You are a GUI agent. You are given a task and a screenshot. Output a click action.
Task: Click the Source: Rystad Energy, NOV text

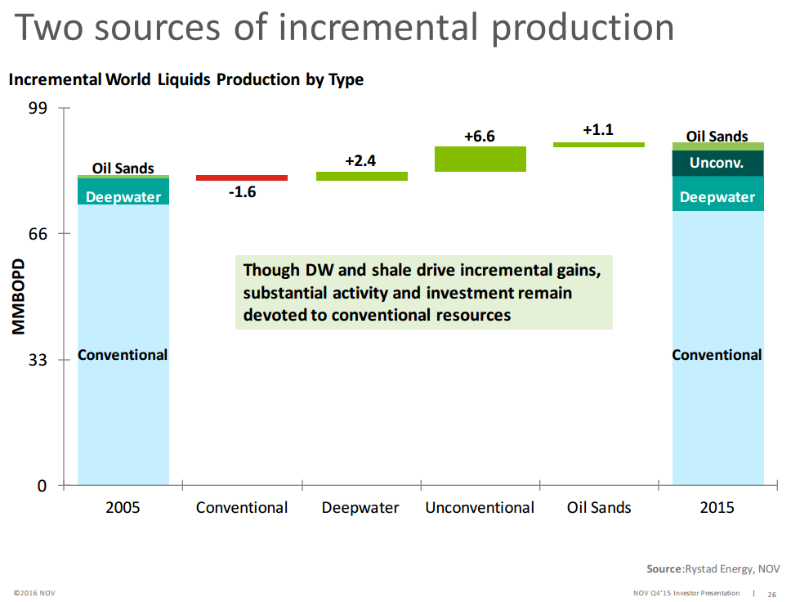713,568
